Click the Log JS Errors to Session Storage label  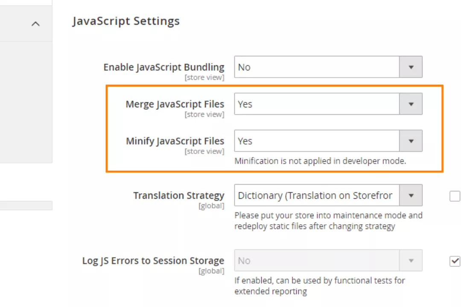(153, 261)
